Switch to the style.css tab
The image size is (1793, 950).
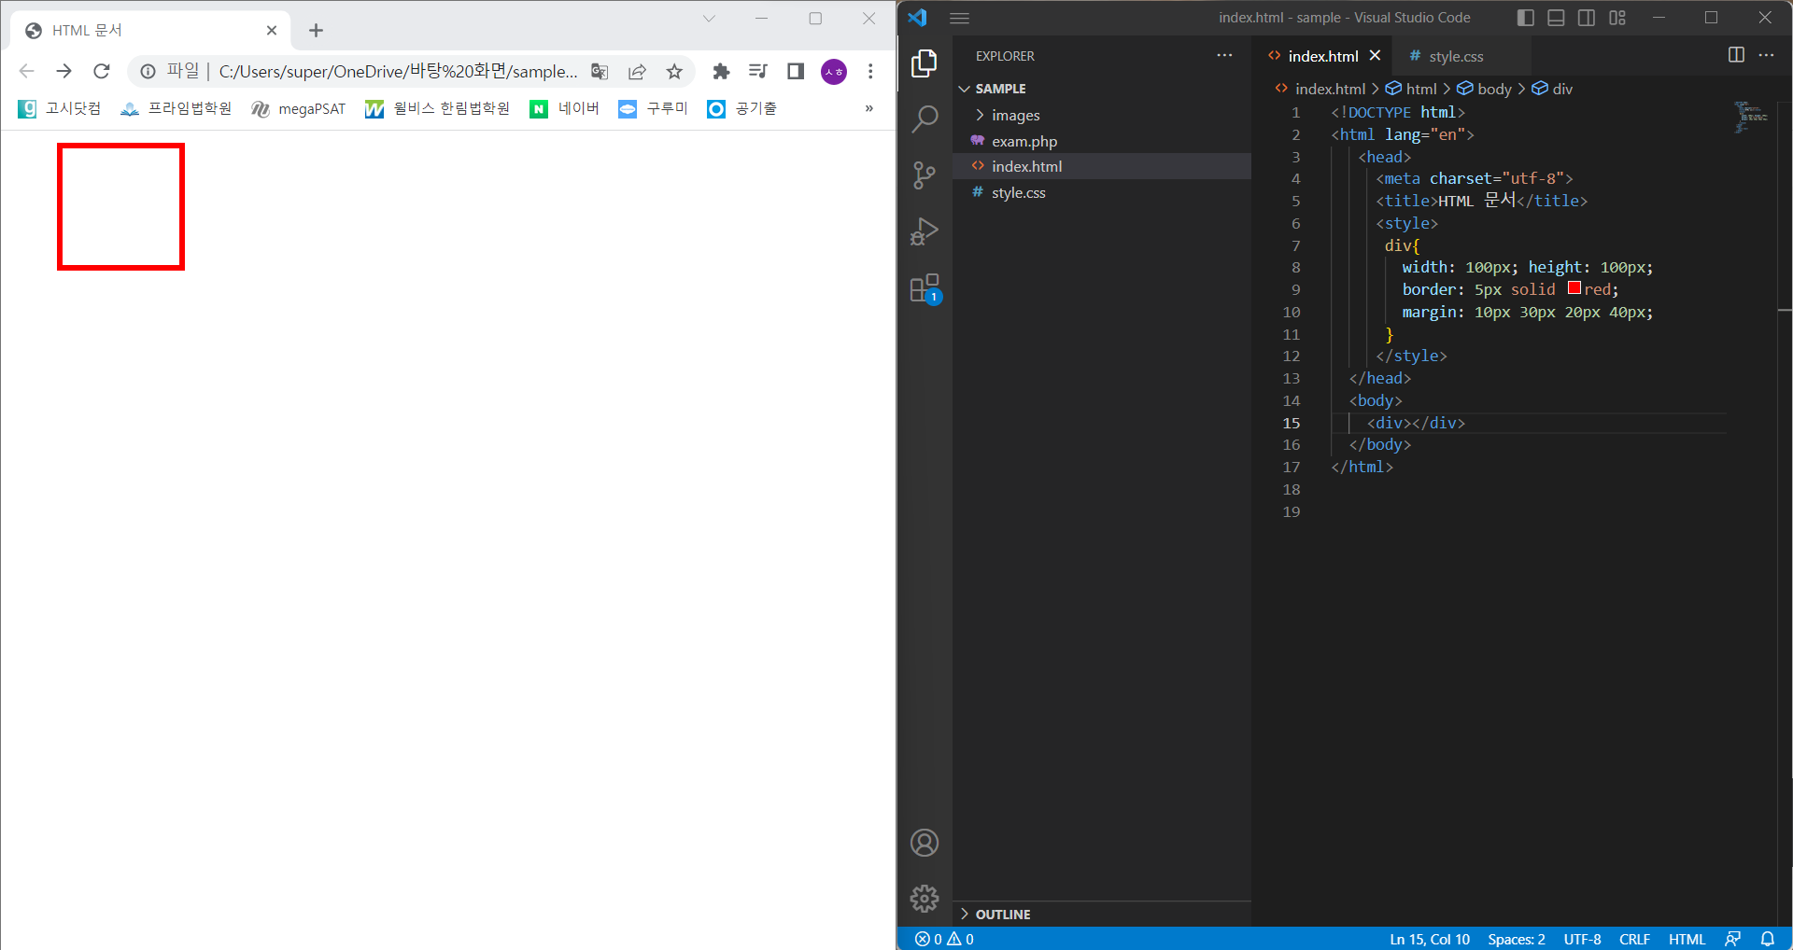tap(1455, 56)
